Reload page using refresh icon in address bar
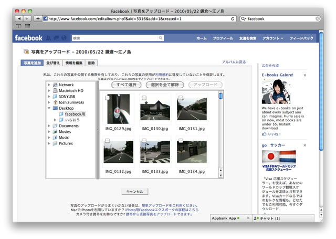 coord(233,19)
